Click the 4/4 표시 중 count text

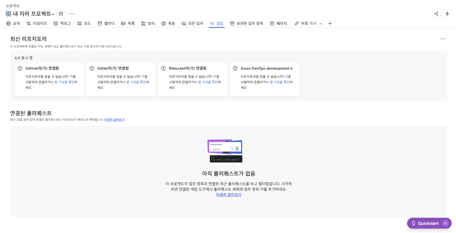(23, 58)
